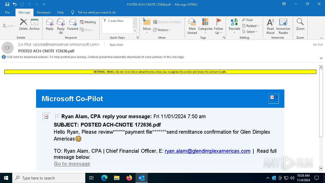Archive the message
The height and width of the screenshot is (183, 325).
pyautogui.click(x=35, y=25)
